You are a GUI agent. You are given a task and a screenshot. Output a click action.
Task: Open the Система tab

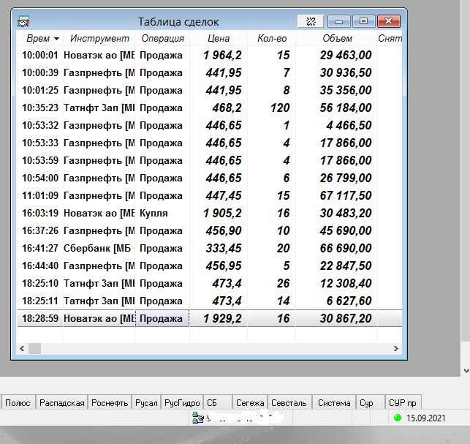(334, 402)
